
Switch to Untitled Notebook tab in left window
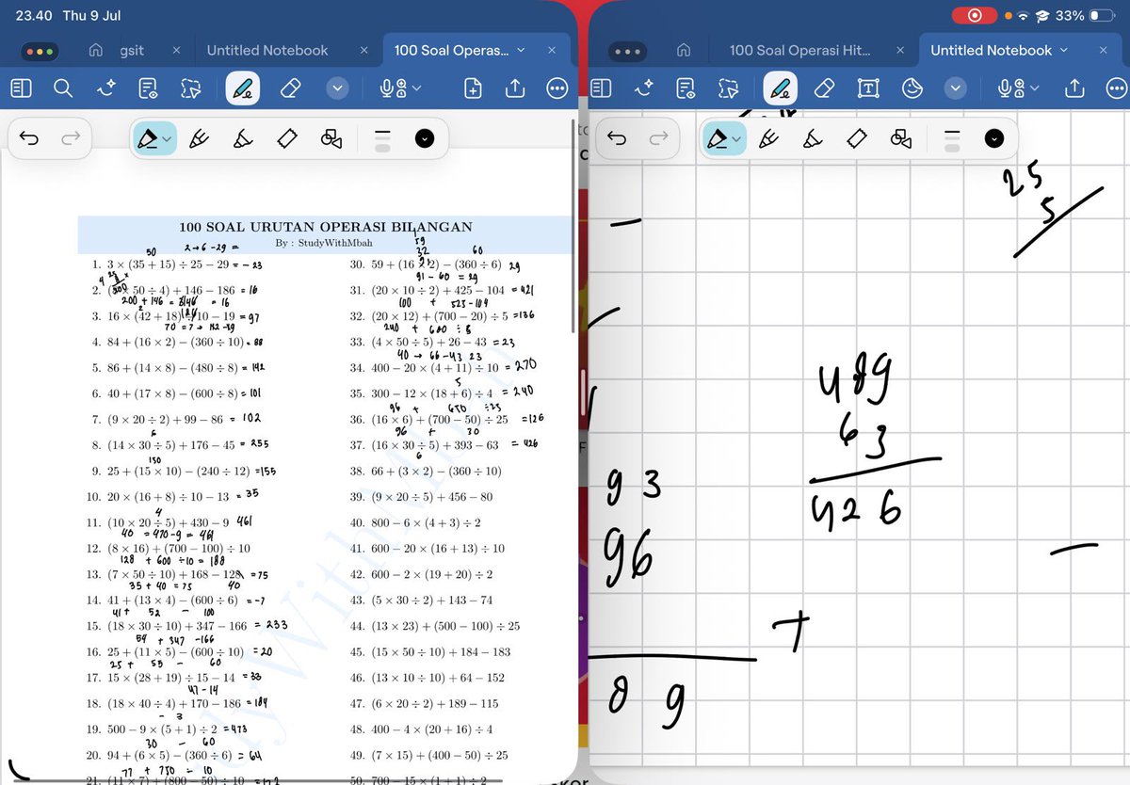(267, 50)
